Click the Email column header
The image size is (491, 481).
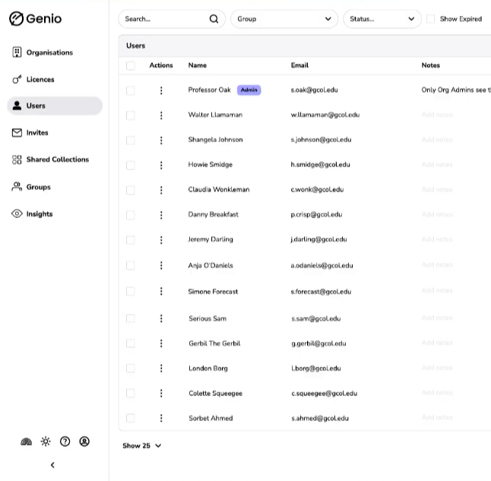pos(299,65)
